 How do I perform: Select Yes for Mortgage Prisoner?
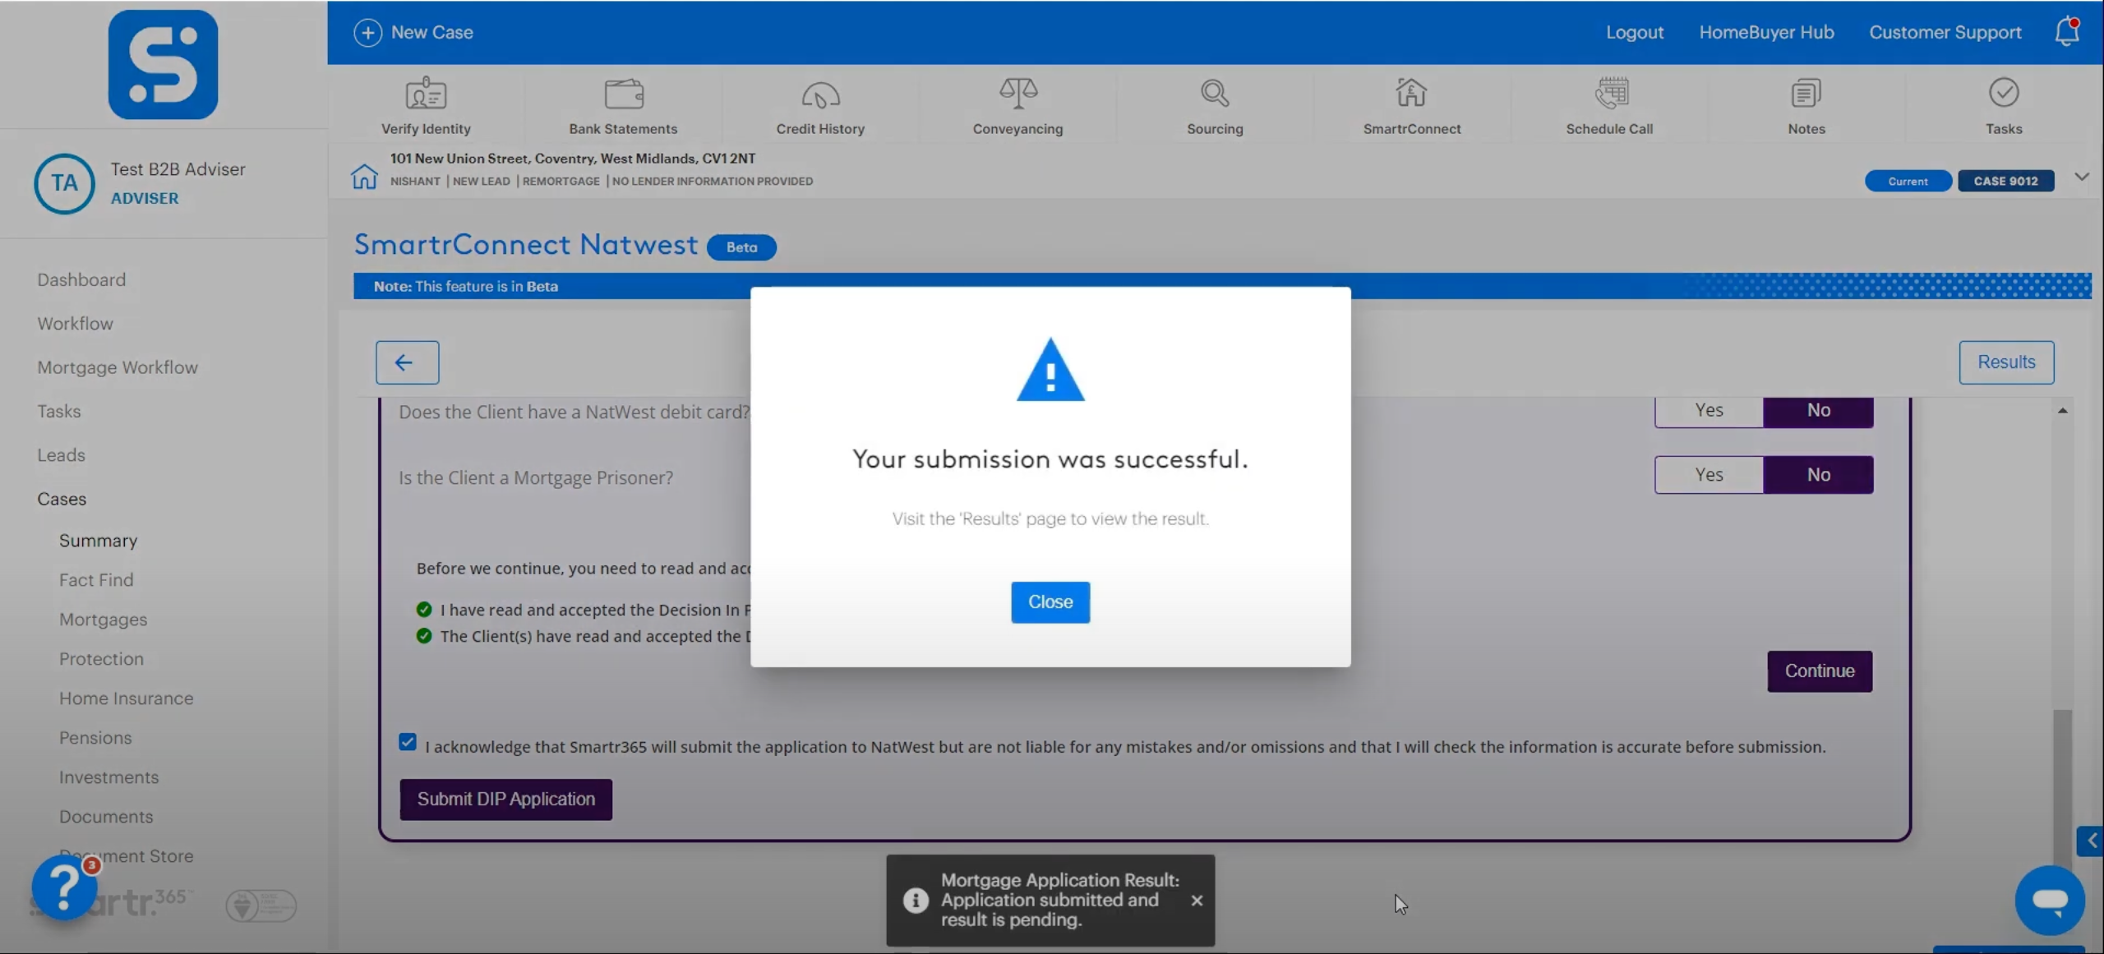coord(1709,475)
